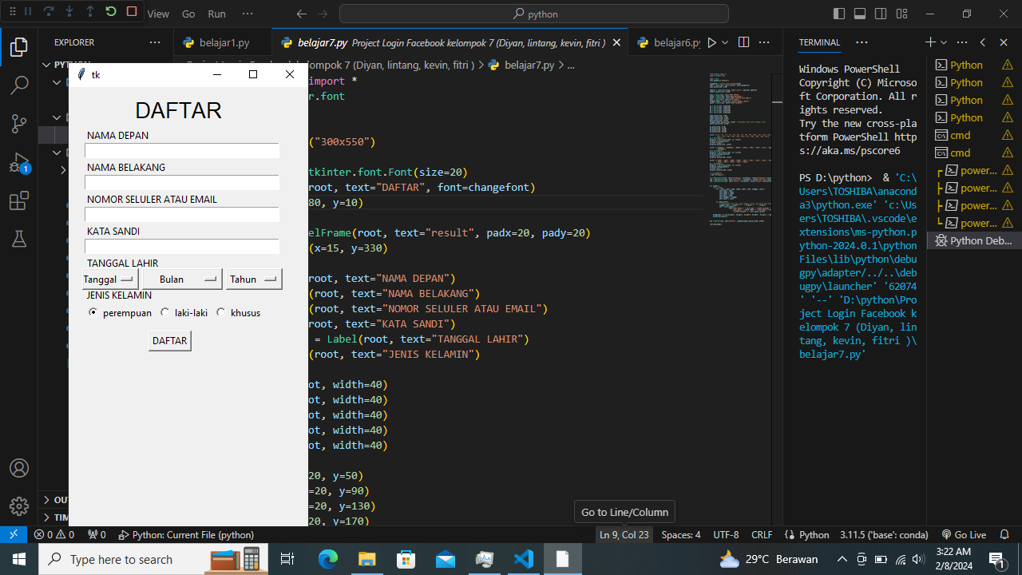This screenshot has width=1022, height=575.
Task: Select the khusus radio button
Action: 221,312
